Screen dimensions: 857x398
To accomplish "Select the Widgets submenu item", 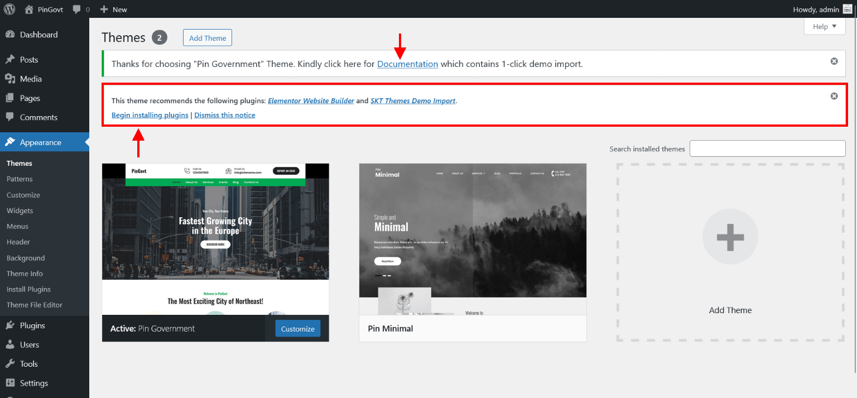I will point(20,210).
